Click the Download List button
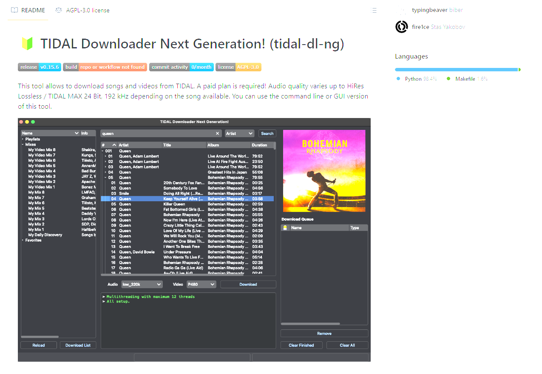This screenshot has height=374, width=542. coord(78,345)
